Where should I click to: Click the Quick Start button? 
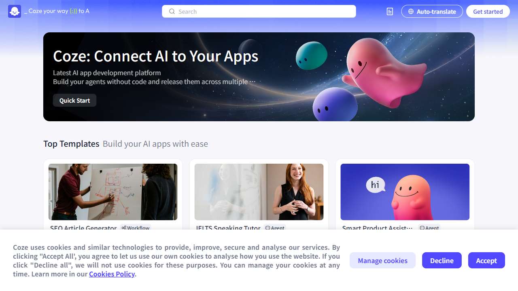74,100
